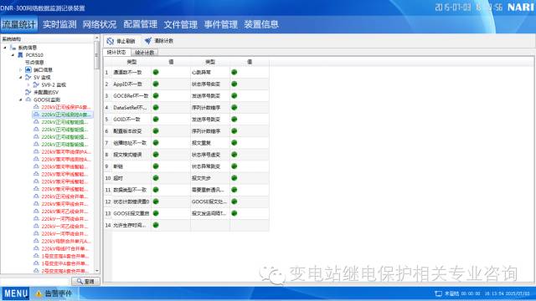Click the 系统信息 root node icon
The image size is (536, 301).
pyautogui.click(x=13, y=48)
